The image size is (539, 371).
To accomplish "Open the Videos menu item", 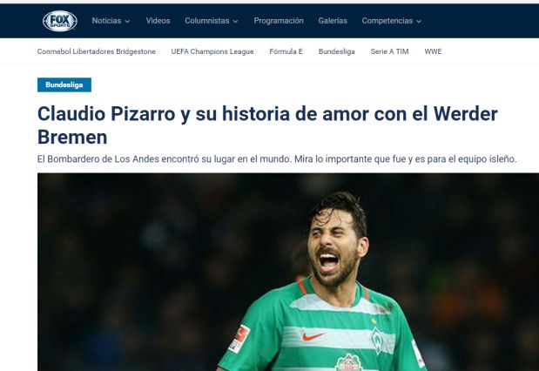I will coord(158,21).
